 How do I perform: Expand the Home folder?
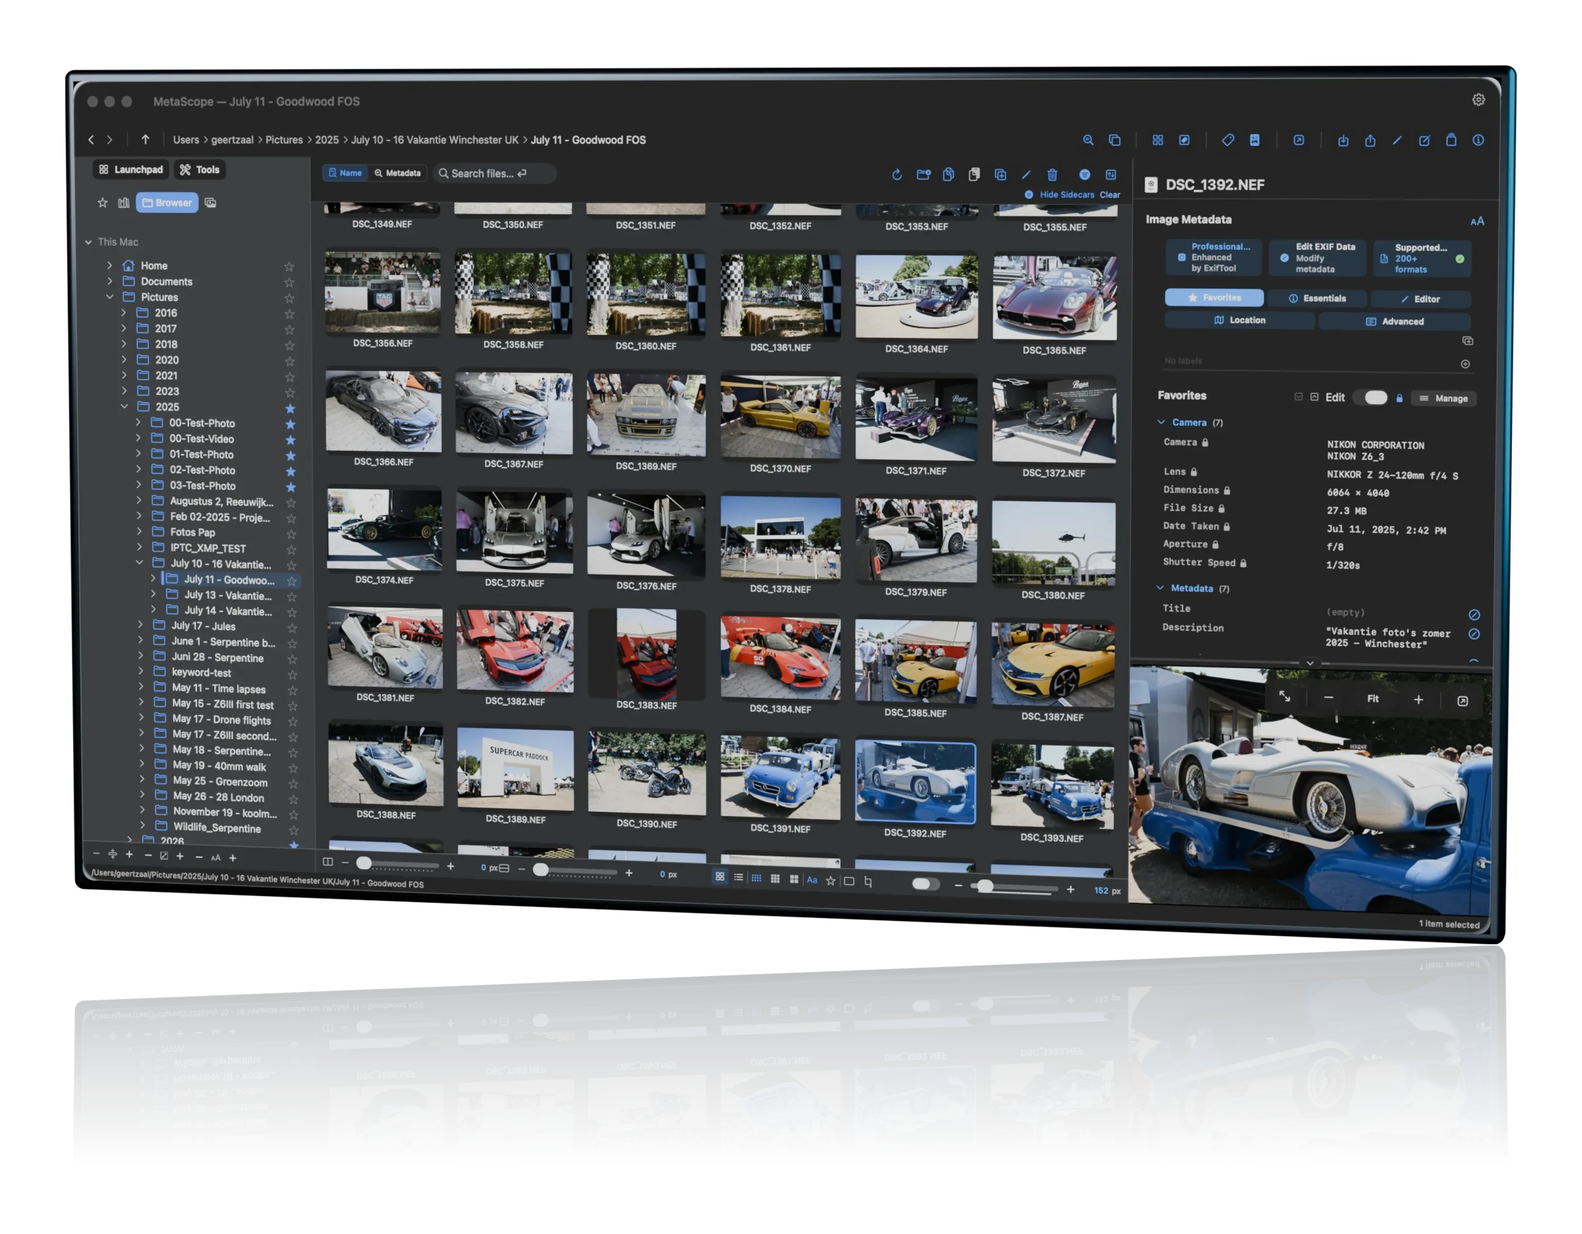110,265
